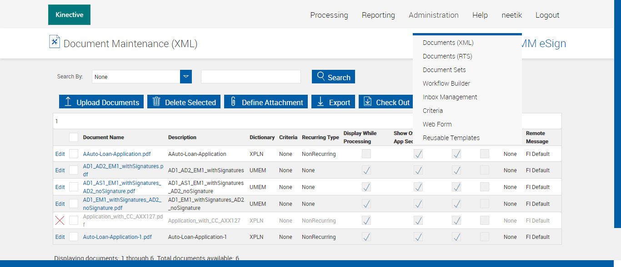Open the AD1_AD2_EM1_withSignatures.pdf document link
621x267 pixels.
tap(123, 166)
